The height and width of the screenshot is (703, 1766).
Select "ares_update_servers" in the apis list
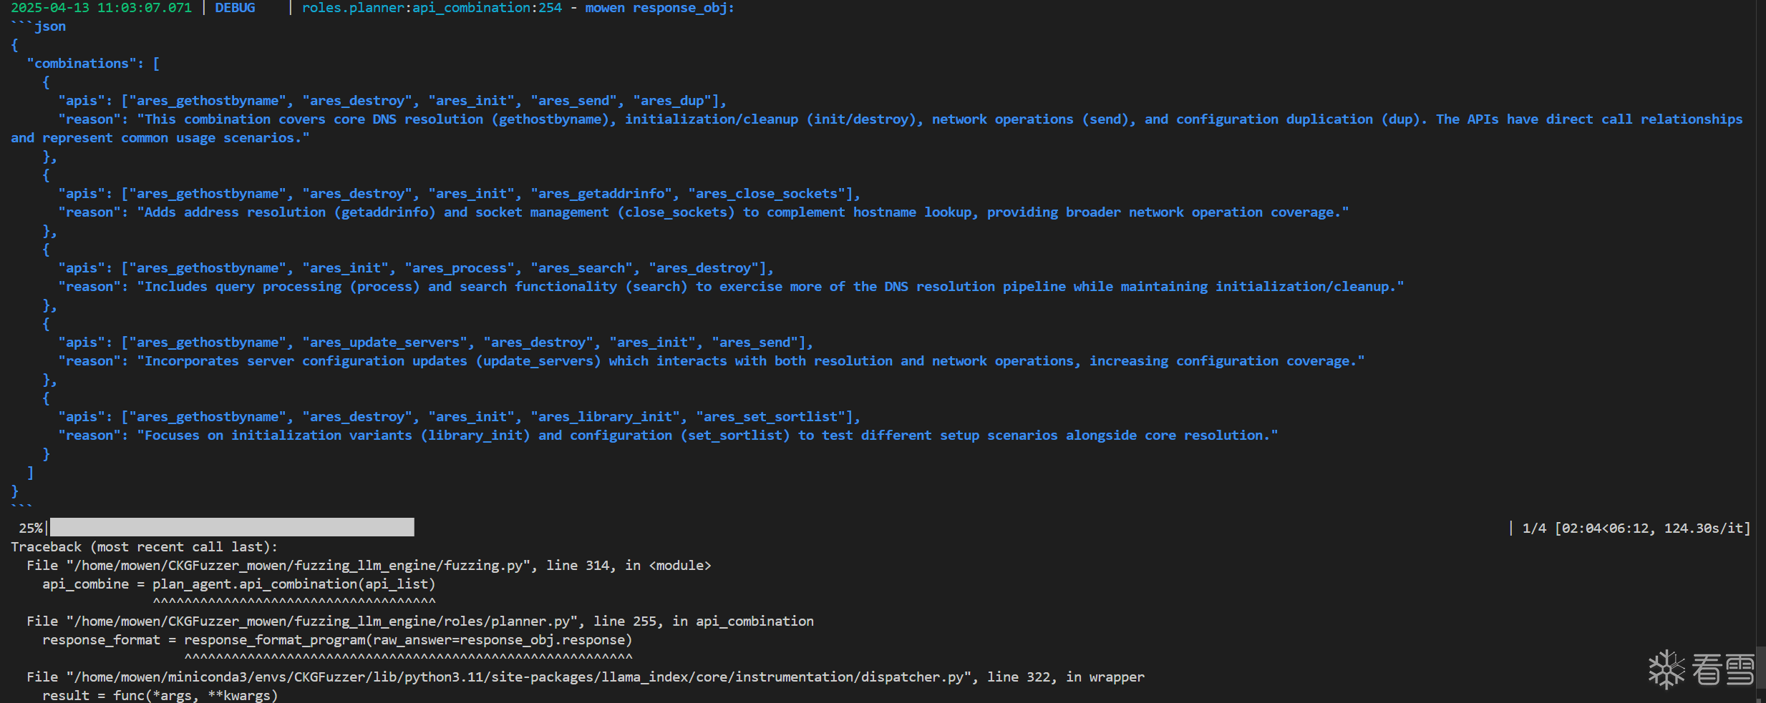[384, 343]
